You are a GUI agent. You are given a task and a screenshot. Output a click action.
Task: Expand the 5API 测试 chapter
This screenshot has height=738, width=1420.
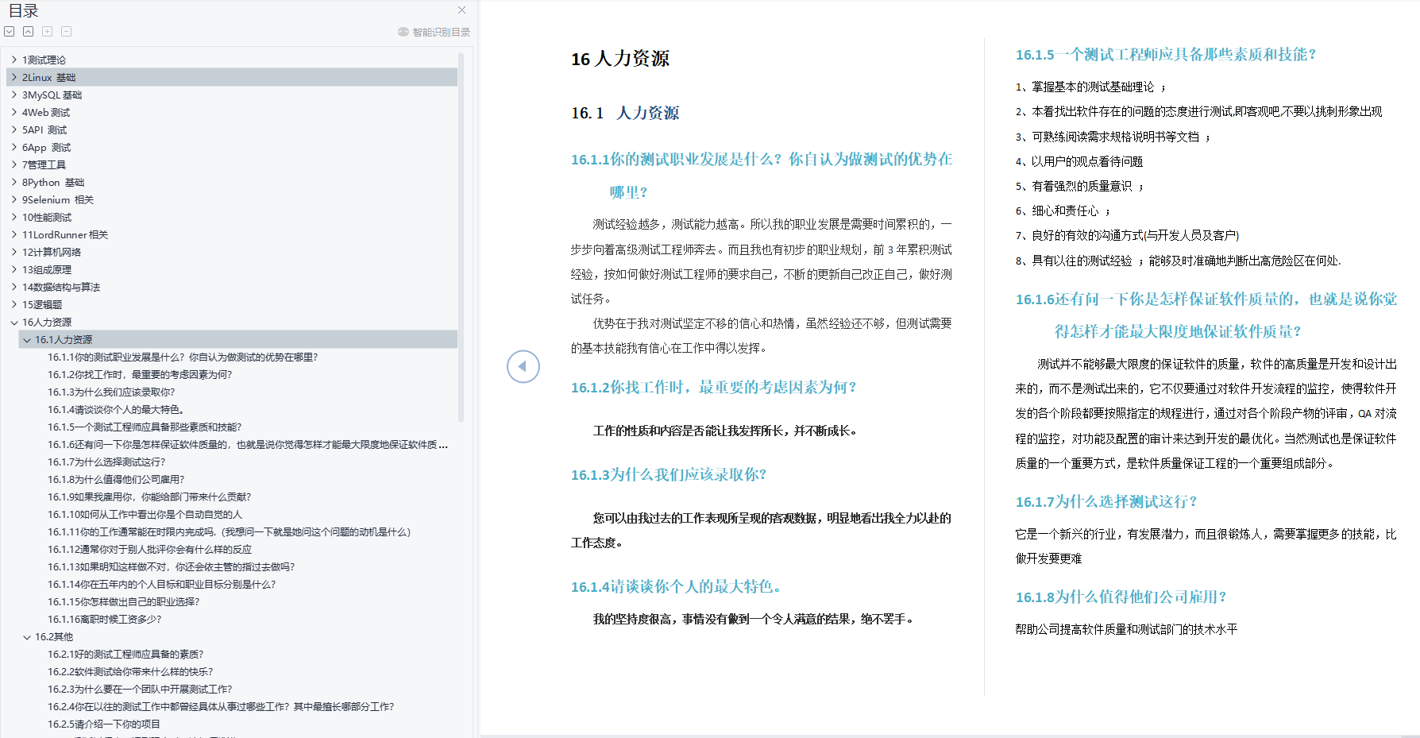[14, 129]
